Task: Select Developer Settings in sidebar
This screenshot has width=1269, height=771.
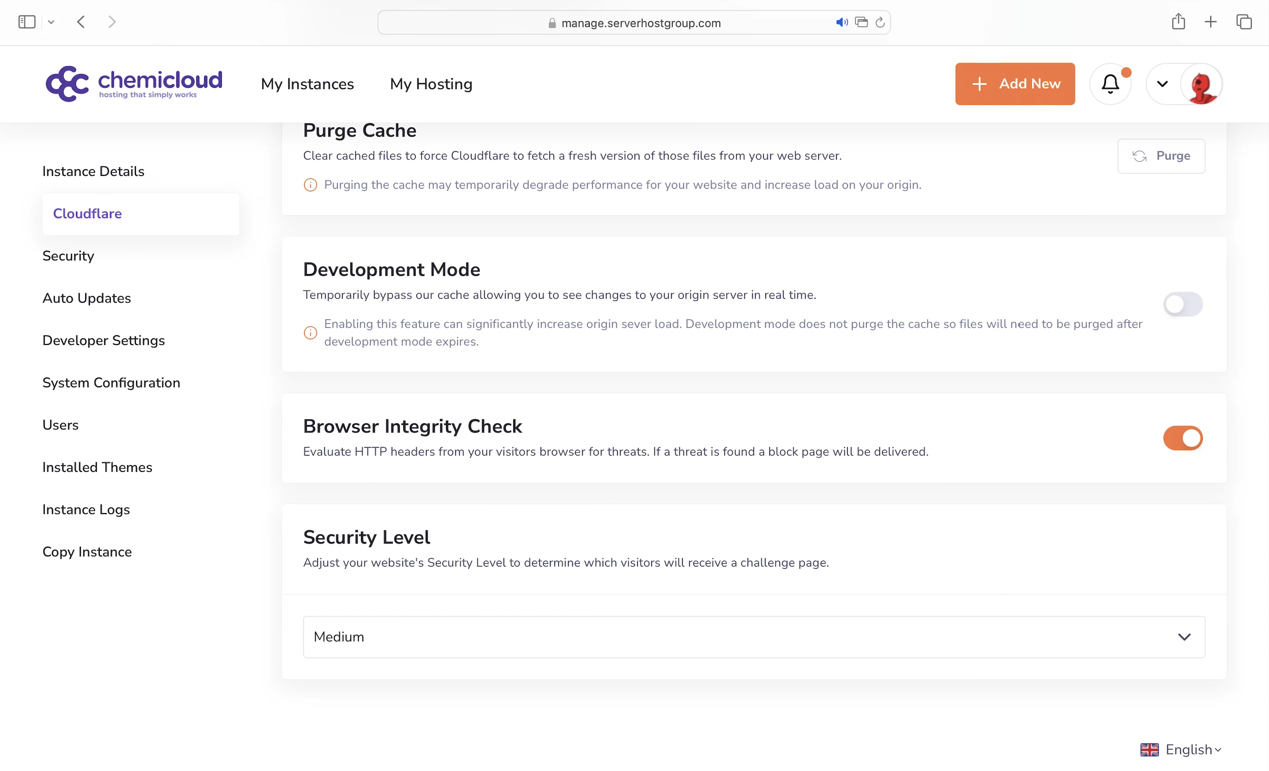Action: pyautogui.click(x=104, y=340)
